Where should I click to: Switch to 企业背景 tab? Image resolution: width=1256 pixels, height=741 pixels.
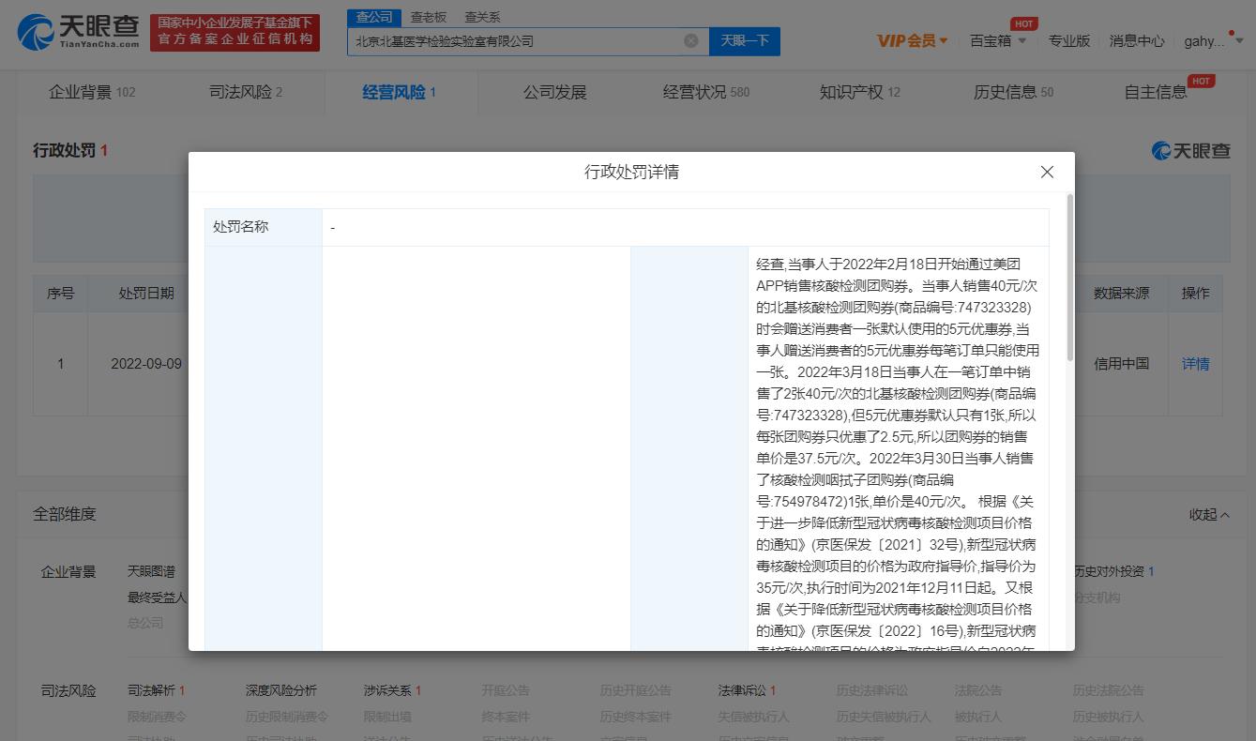point(92,92)
